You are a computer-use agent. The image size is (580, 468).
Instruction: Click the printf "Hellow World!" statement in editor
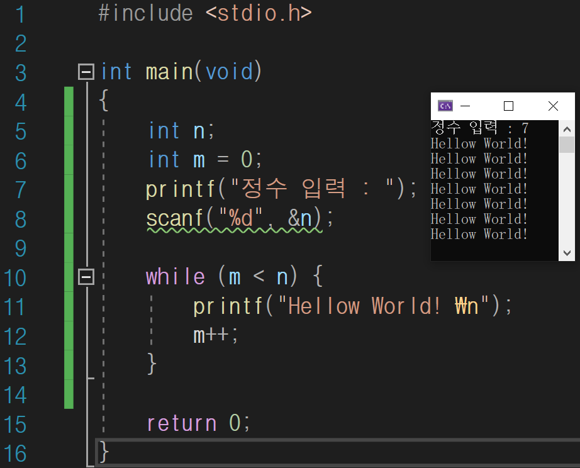click(x=352, y=306)
